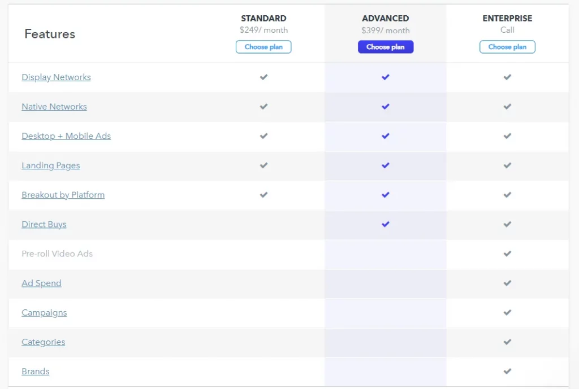The image size is (579, 389).
Task: Follow the Desktop + Mobile Ads link
Action: point(66,136)
